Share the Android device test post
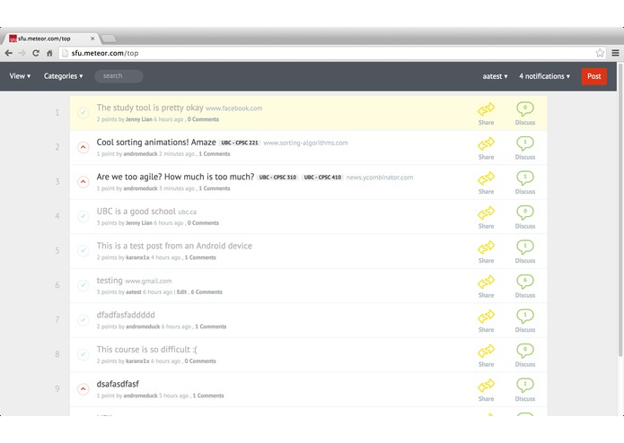The height and width of the screenshot is (443, 624). pos(486,248)
